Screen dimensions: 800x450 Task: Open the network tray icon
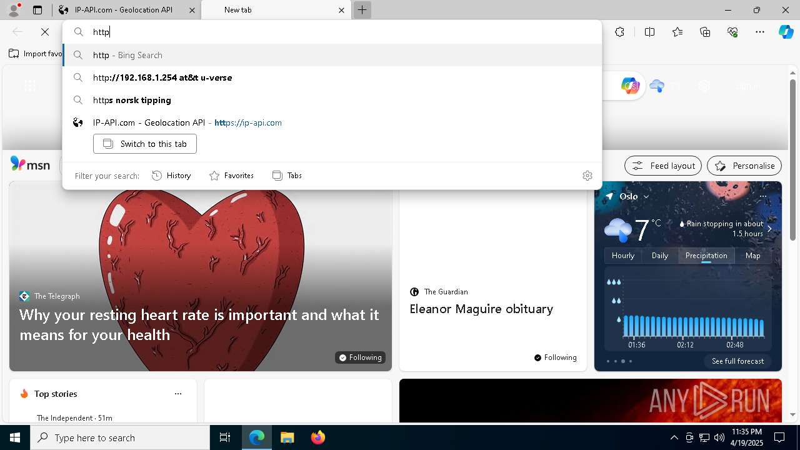[704, 437]
